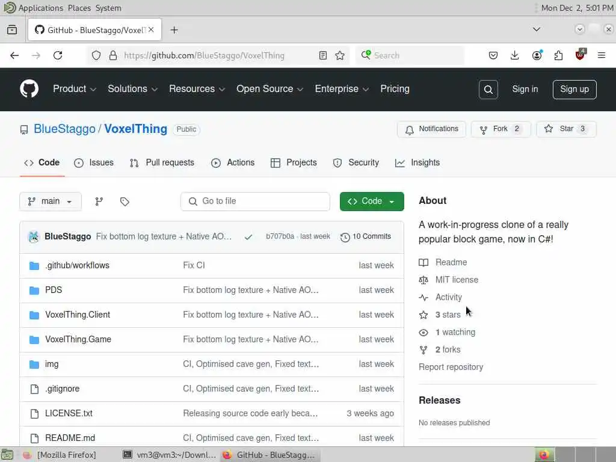Open the green Code dropdown button
Image resolution: width=616 pixels, height=462 pixels.
pyautogui.click(x=372, y=202)
